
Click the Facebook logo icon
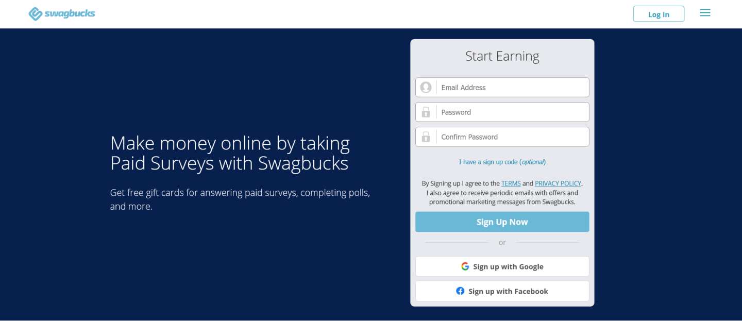coord(460,291)
